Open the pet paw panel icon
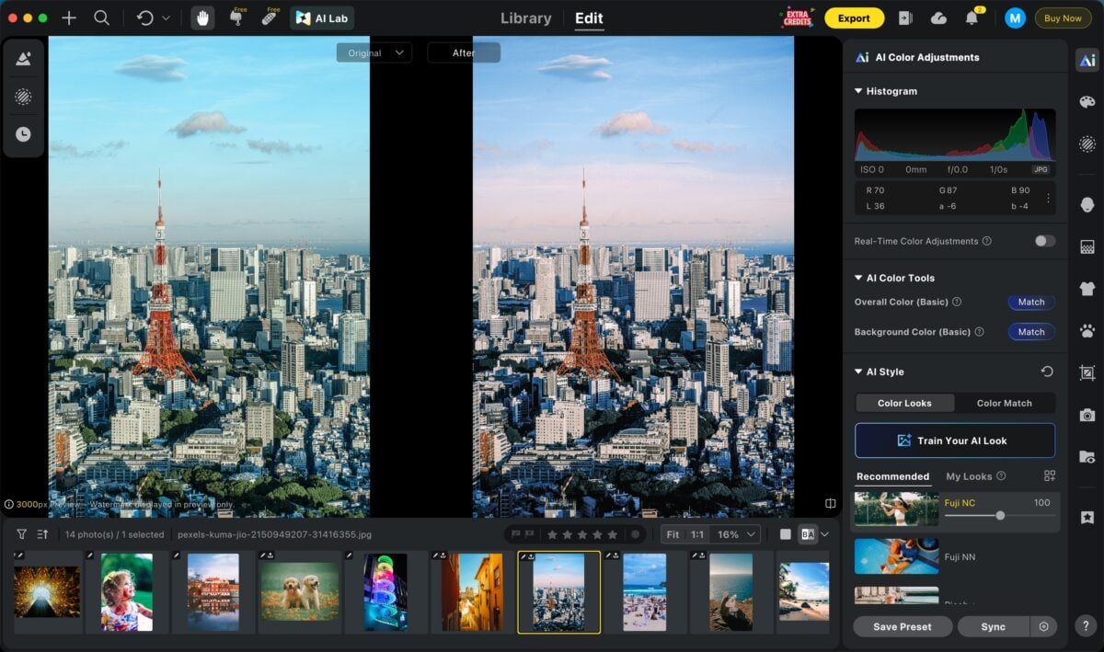 coord(1087,329)
